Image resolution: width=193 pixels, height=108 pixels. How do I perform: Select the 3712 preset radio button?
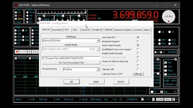pos(169,40)
